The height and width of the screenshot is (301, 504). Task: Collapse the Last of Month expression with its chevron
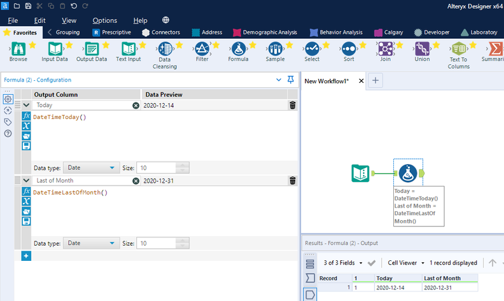point(26,180)
